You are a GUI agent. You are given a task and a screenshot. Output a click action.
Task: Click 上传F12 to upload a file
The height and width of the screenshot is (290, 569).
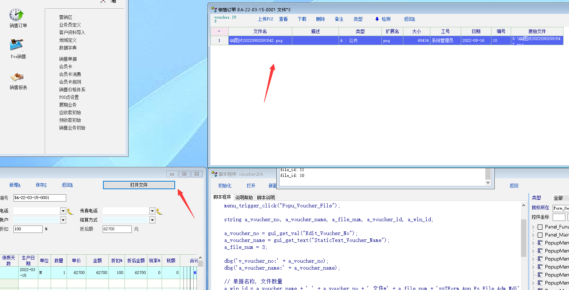265,19
